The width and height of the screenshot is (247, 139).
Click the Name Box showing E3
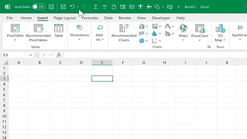click(15, 55)
